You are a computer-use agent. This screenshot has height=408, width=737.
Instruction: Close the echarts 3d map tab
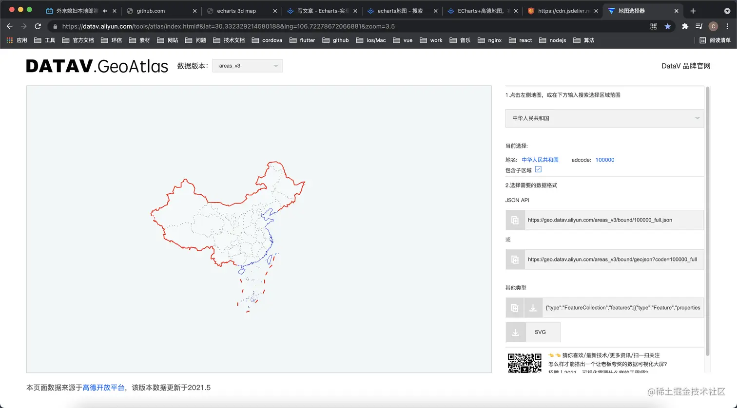274,11
